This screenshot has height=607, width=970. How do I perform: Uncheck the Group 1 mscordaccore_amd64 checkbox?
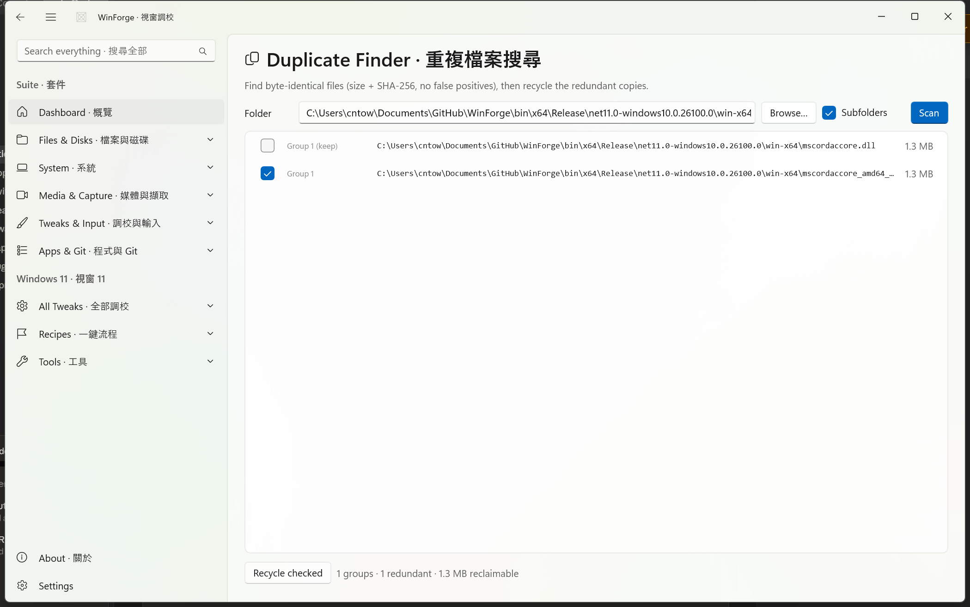point(268,173)
